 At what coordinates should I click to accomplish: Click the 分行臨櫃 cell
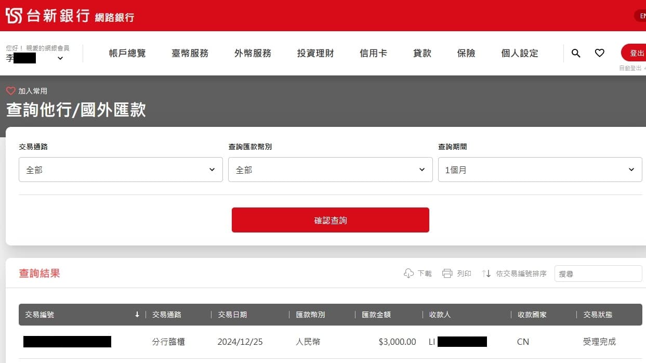(x=168, y=342)
